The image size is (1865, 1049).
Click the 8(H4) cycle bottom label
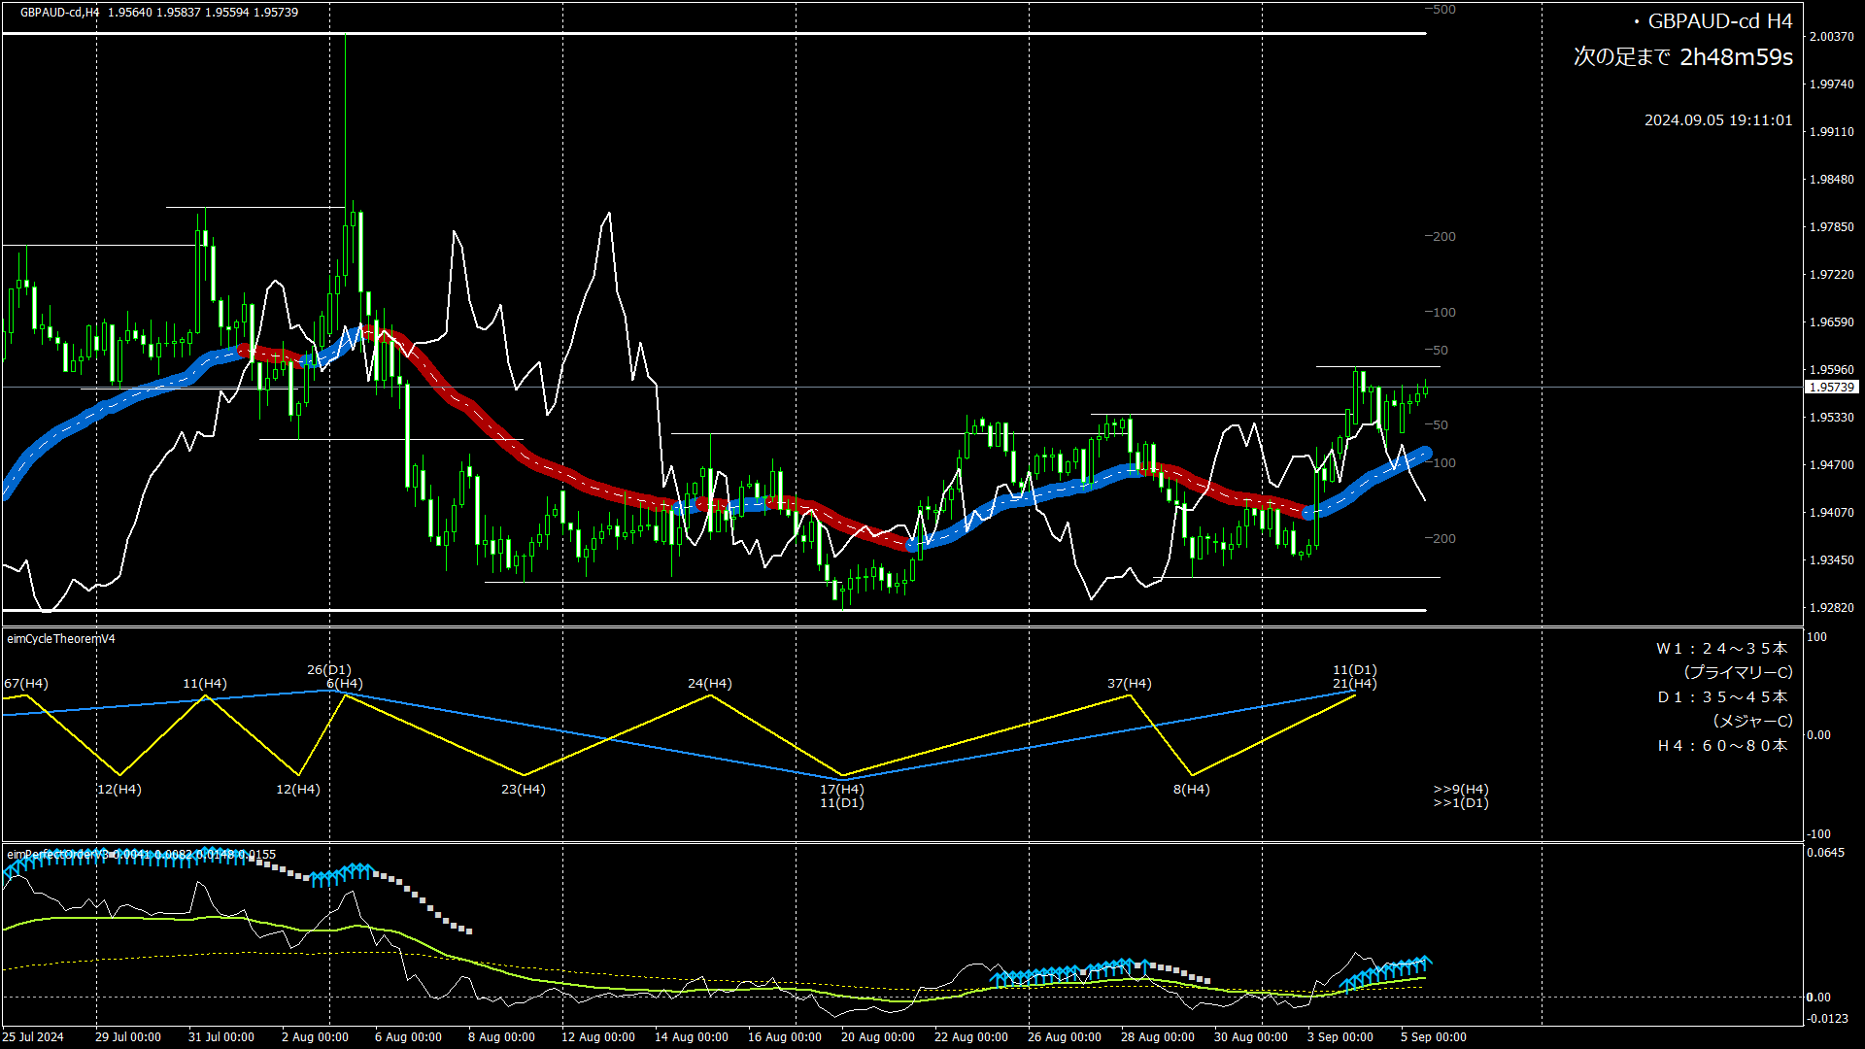1191,790
